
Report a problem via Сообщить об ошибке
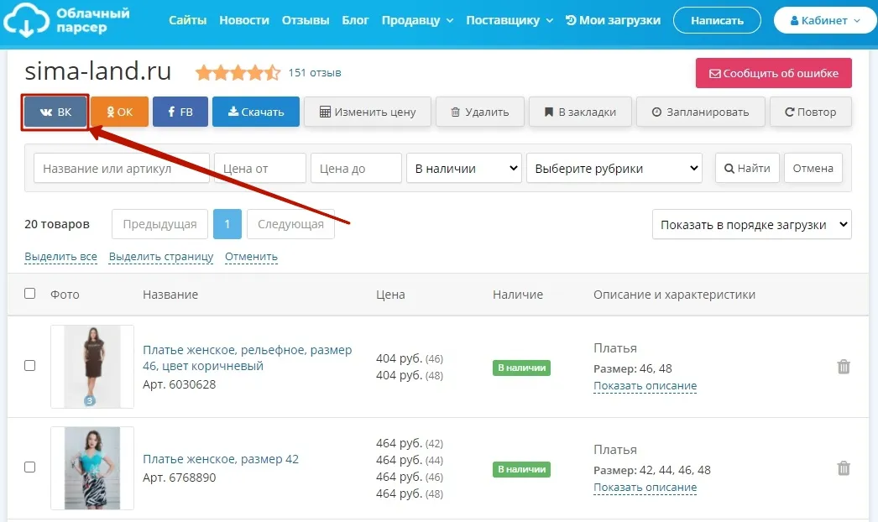774,73
